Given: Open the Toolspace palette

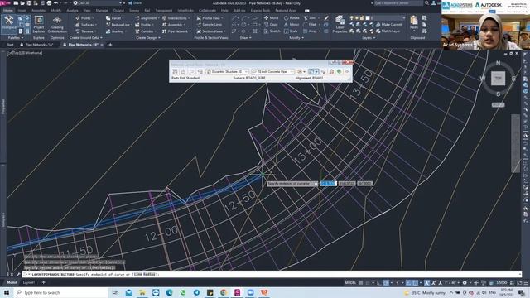Looking at the screenshot, I should pyautogui.click(x=9, y=24).
